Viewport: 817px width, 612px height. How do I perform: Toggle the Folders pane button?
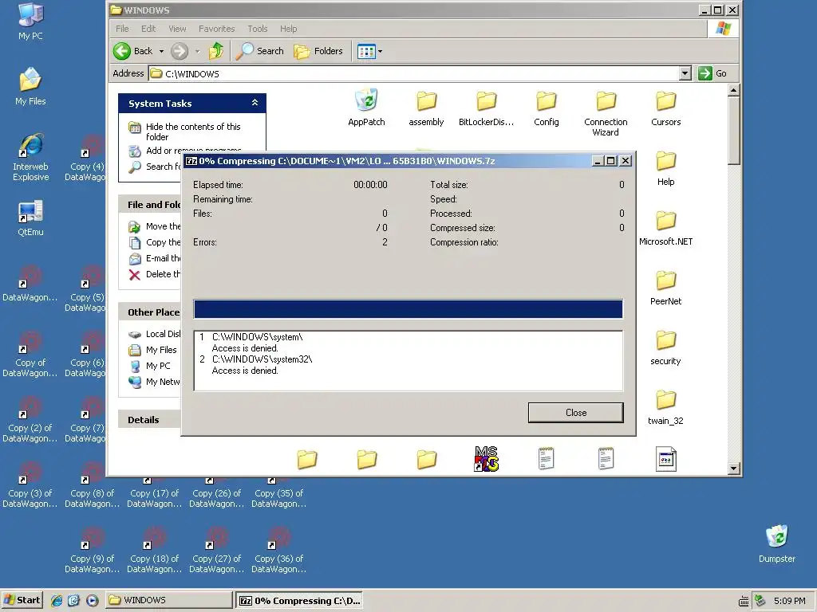pyautogui.click(x=318, y=51)
